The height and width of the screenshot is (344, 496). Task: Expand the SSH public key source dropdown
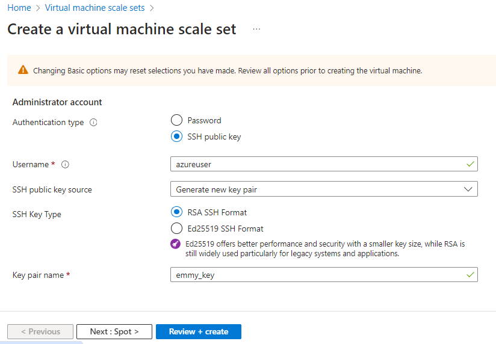pos(323,189)
